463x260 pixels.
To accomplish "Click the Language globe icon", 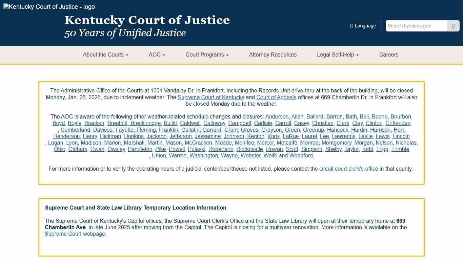I will tap(351, 25).
